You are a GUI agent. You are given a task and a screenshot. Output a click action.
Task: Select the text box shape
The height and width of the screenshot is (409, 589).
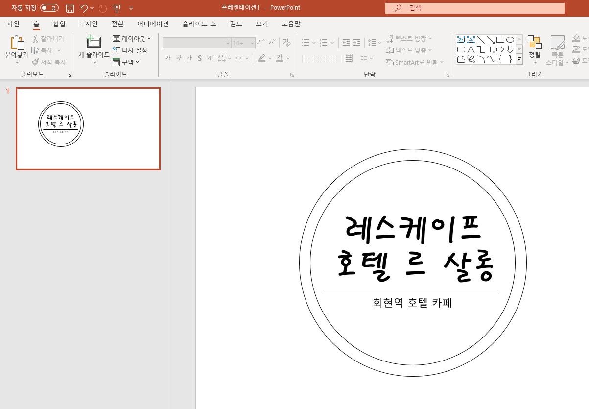pos(461,40)
